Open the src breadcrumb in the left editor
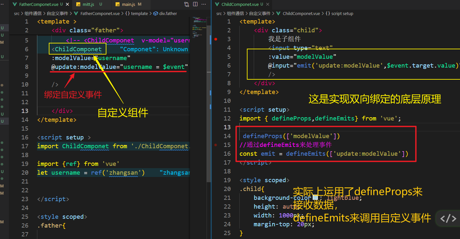This screenshot has width=460, height=239. tap(17, 14)
